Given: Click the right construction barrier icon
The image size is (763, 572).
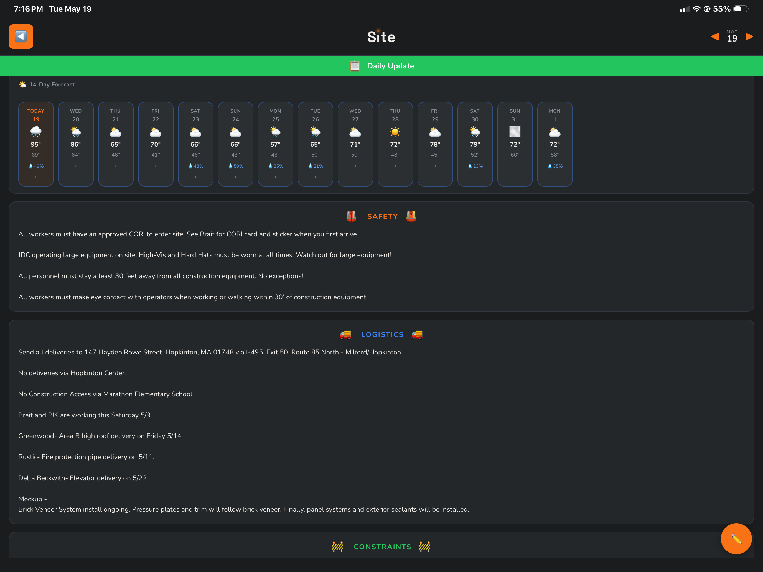Looking at the screenshot, I should click(425, 547).
